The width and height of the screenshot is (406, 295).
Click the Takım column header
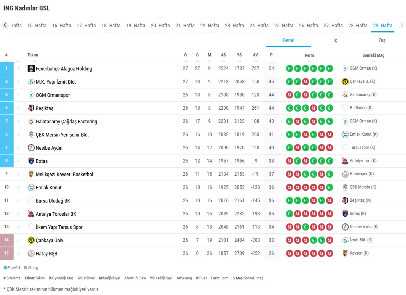point(33,55)
